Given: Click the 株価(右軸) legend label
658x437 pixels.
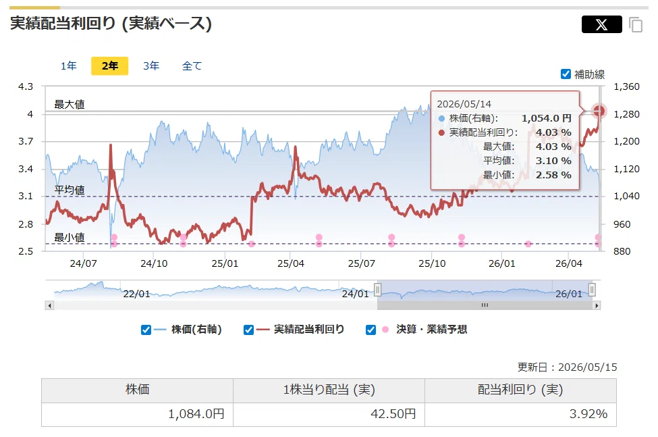Looking at the screenshot, I should click(x=196, y=330).
